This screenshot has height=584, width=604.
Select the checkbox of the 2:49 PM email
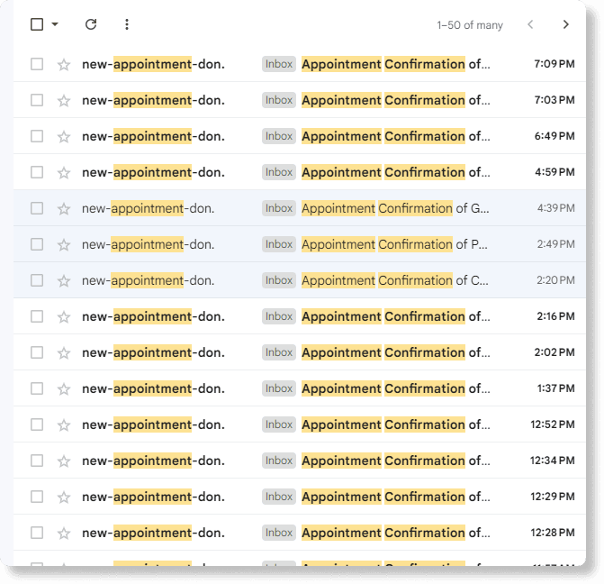pyautogui.click(x=37, y=244)
